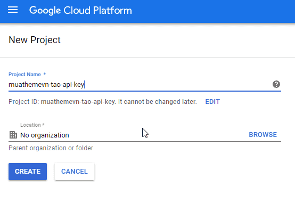Screen dimensions: 295x203
Task: Click the 'Project ID: muathemevn-tao-api-key' text
Action: pos(62,102)
